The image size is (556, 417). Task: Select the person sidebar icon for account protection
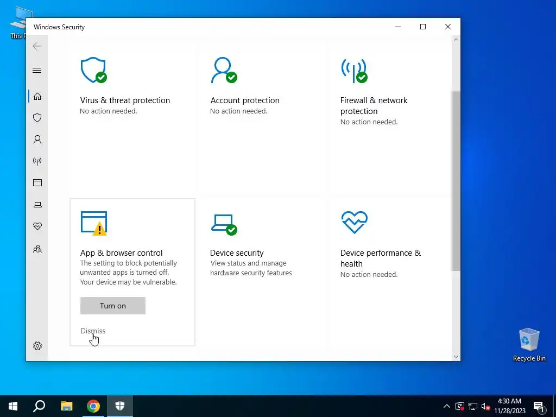click(x=37, y=140)
